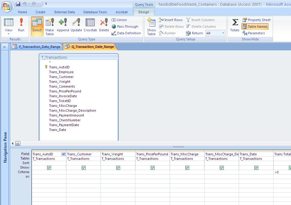
Task: Choose the Append query icon
Action: point(63,26)
